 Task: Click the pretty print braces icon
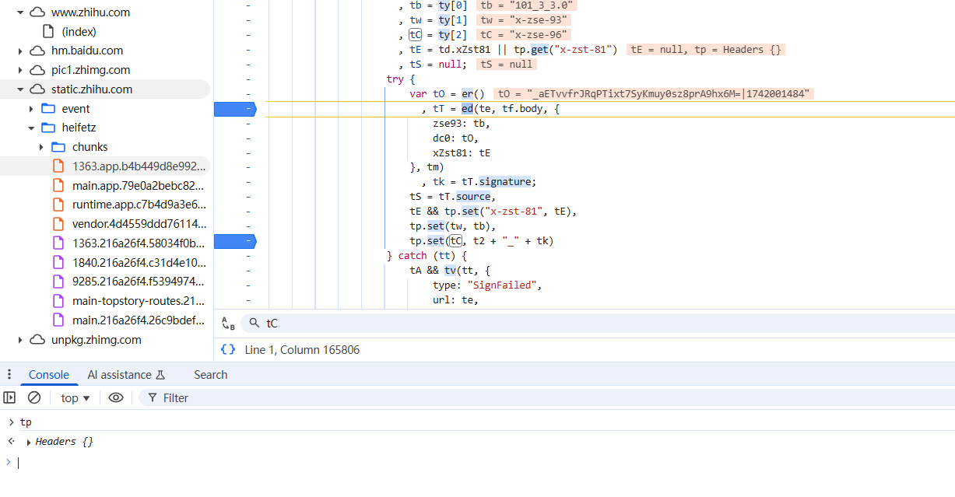(x=227, y=350)
